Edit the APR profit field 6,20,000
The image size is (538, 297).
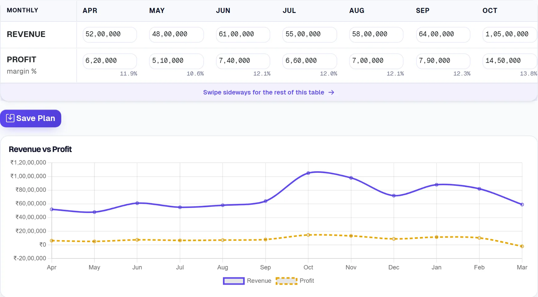(x=110, y=61)
